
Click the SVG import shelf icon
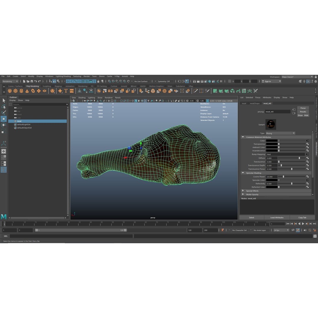(x=72, y=91)
